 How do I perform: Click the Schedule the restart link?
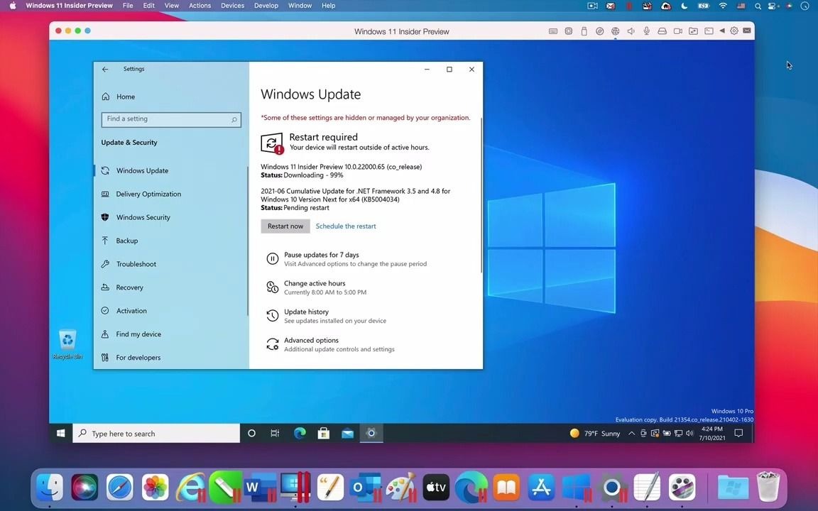[346, 226]
